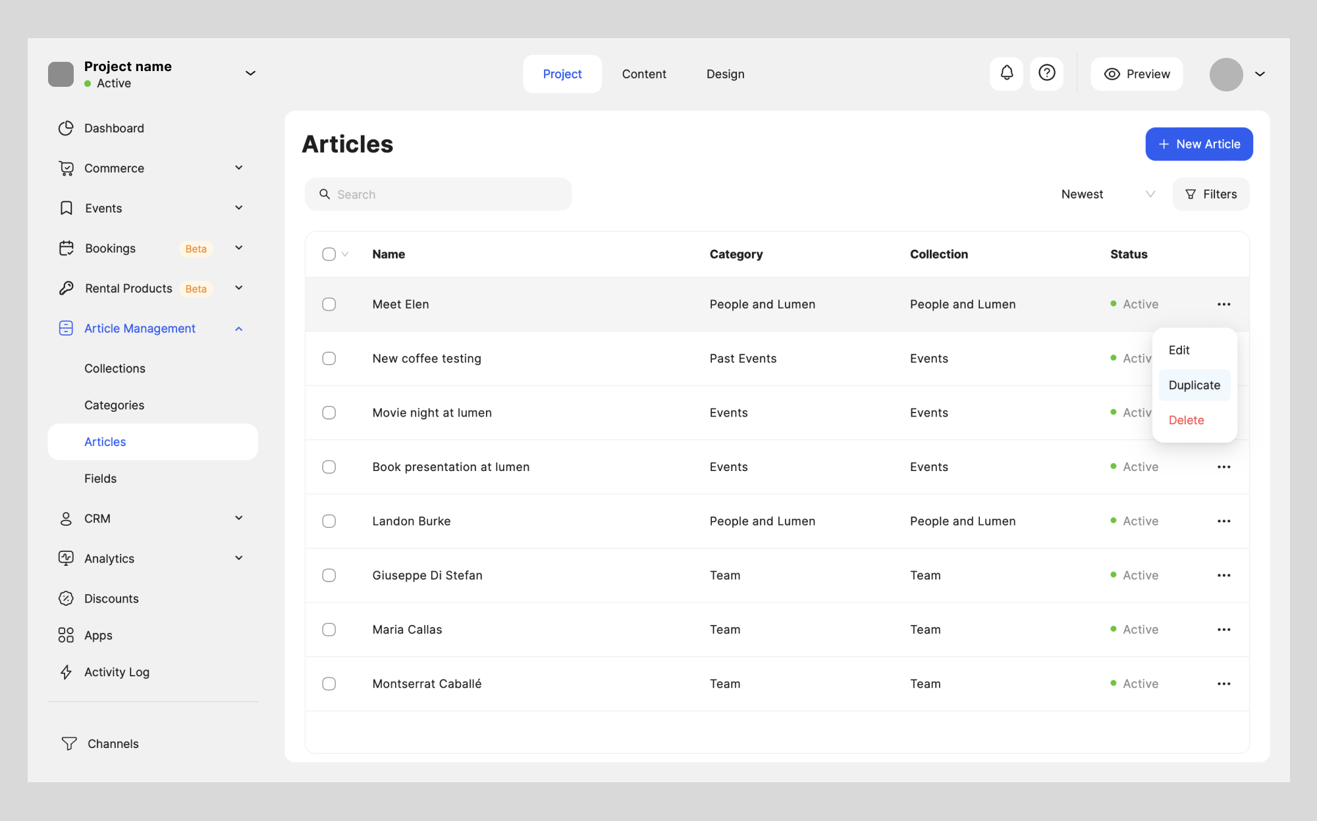Open more options for Montserrat Caballé
Screen dimensions: 1317x821
pos(1224,684)
